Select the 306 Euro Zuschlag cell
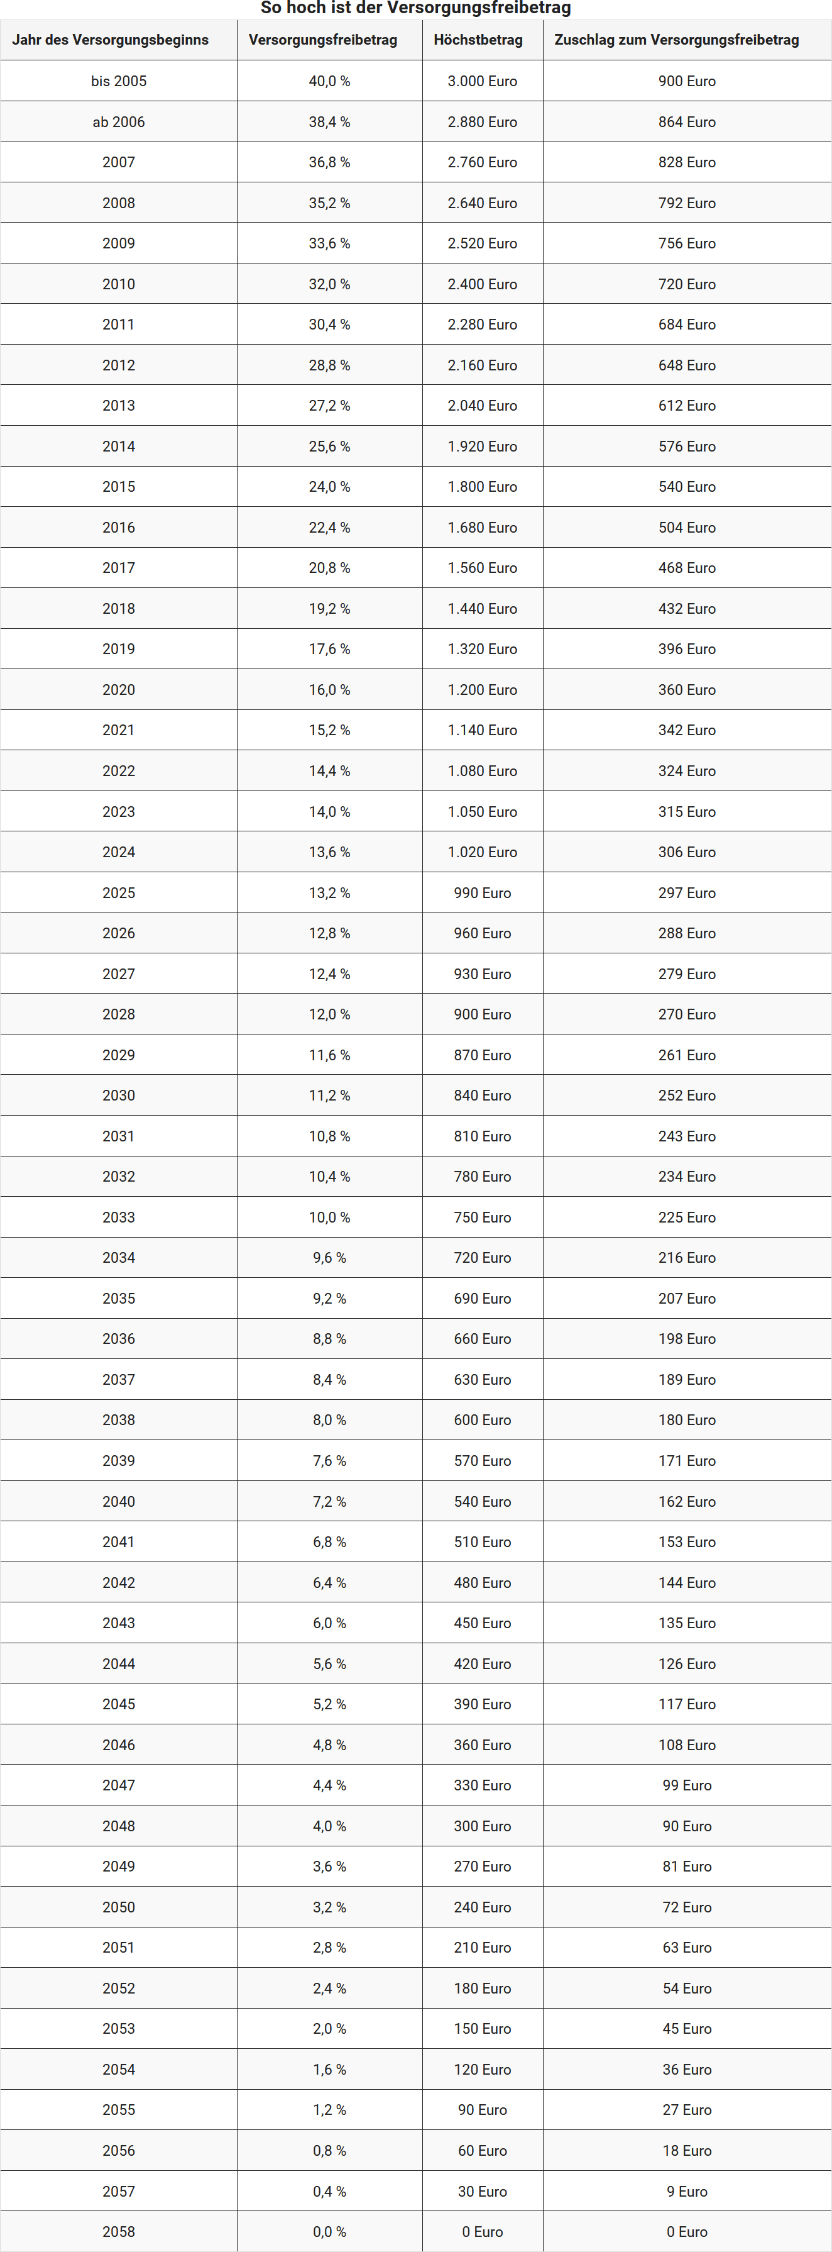This screenshot has height=2252, width=832. click(687, 852)
